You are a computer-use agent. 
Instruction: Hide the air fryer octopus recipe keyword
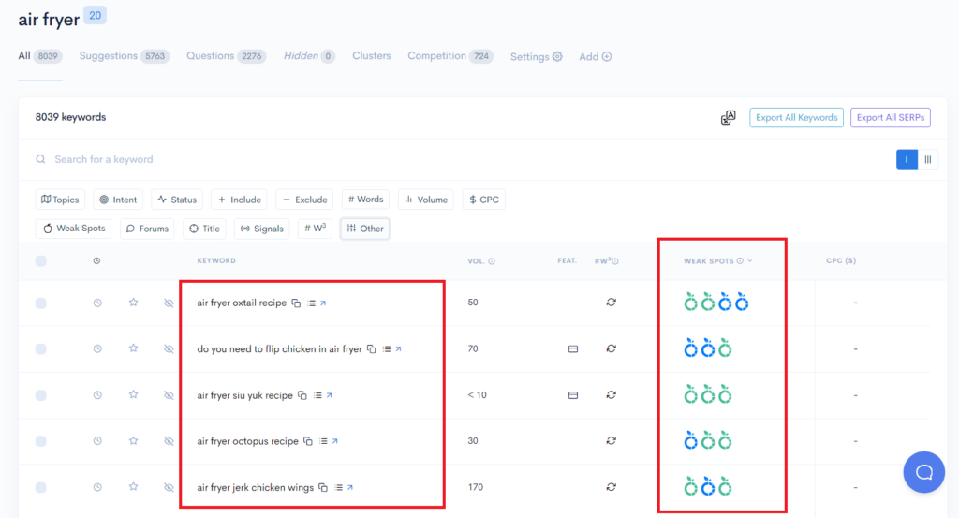tap(169, 441)
